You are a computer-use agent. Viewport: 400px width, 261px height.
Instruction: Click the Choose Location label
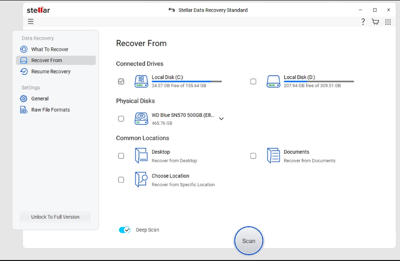click(171, 176)
